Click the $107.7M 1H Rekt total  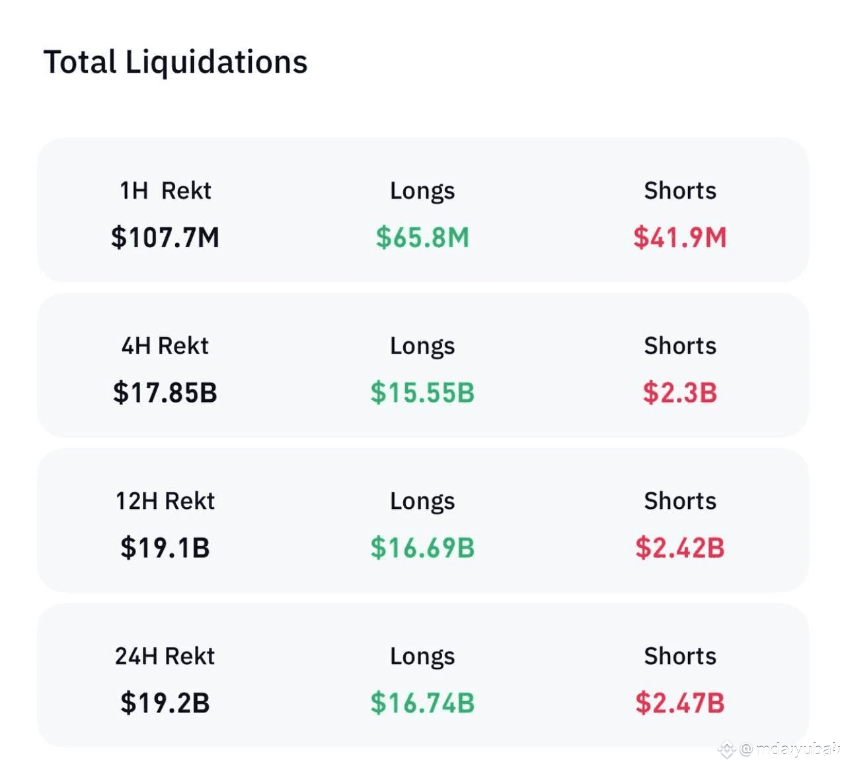point(165,237)
